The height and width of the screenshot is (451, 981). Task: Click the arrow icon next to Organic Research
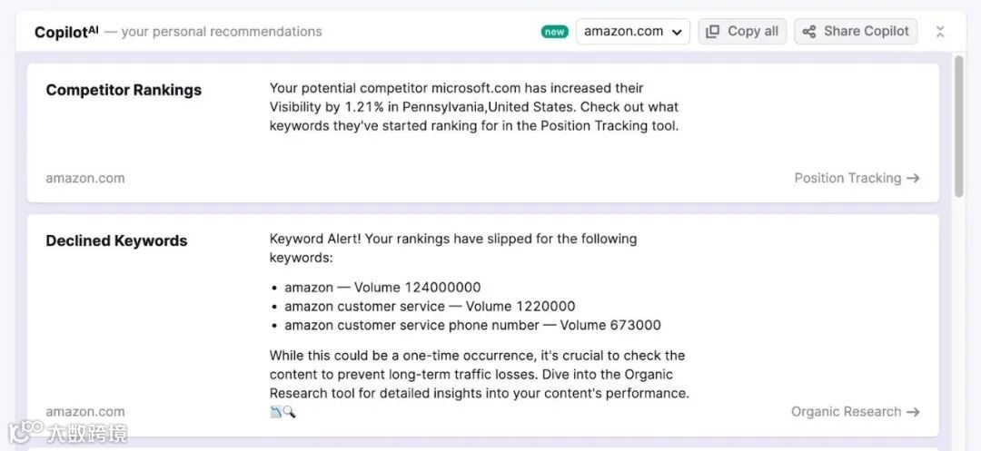(913, 411)
